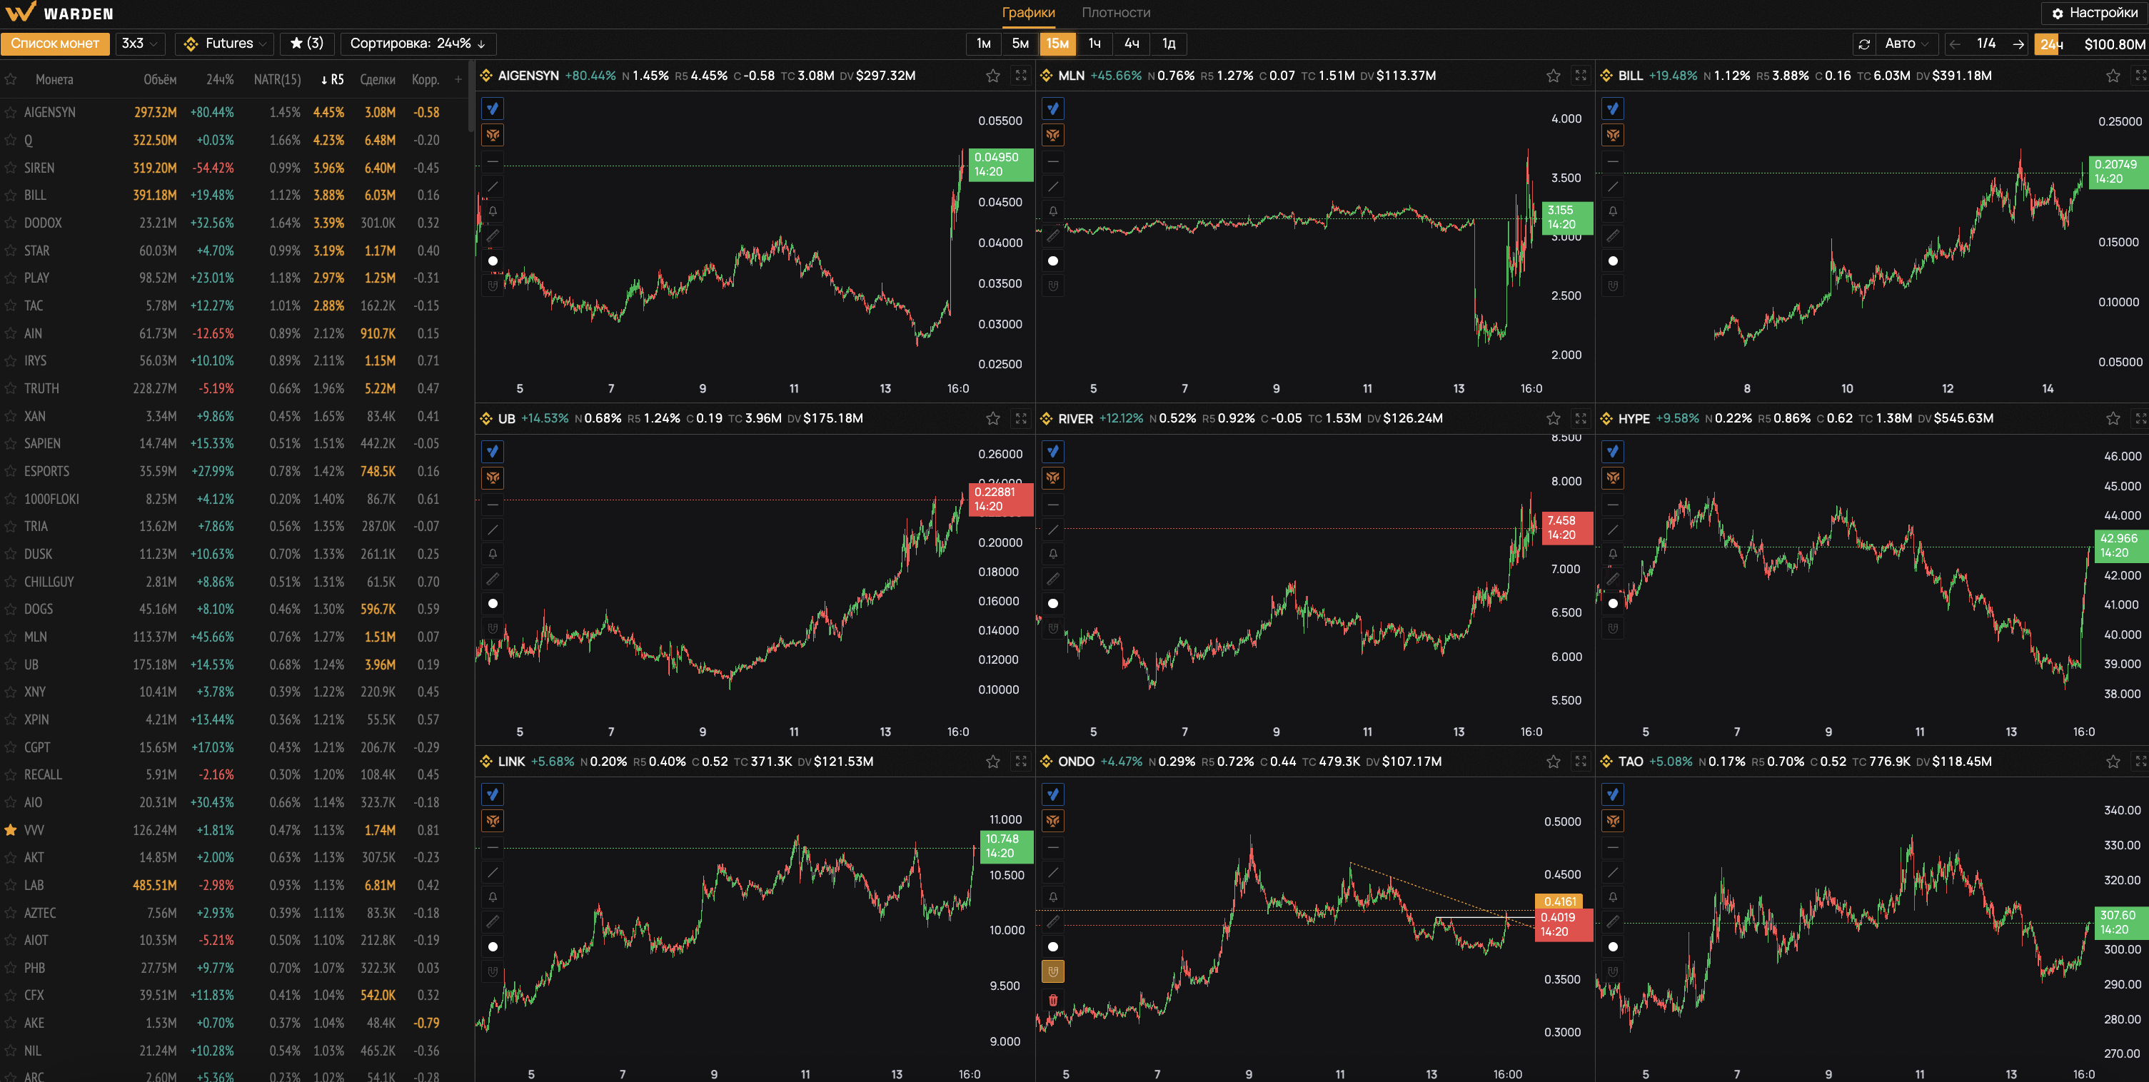2149x1082 pixels.
Task: Click the Список монет button
Action: tap(55, 44)
